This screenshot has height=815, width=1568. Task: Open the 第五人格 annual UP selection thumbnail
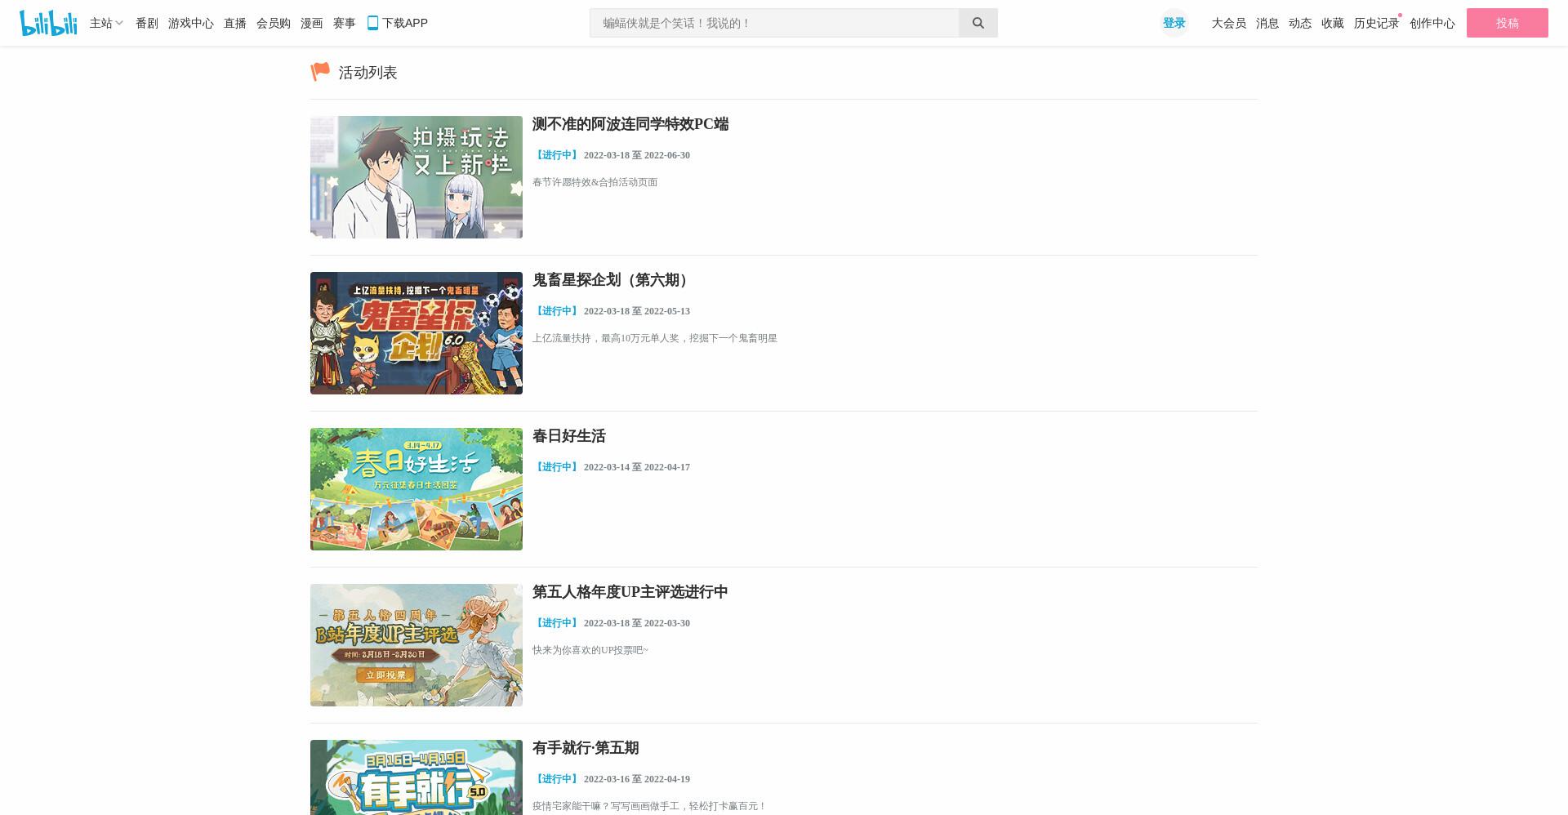(416, 645)
